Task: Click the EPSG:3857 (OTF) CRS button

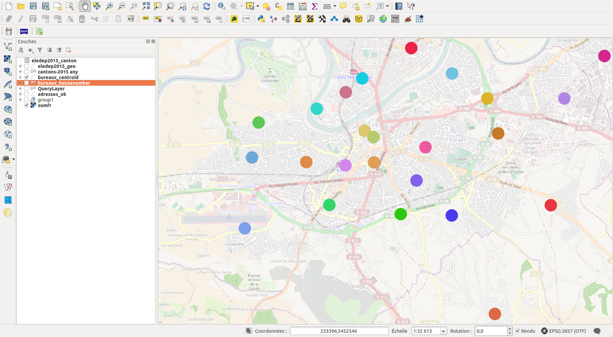Action: [563, 331]
